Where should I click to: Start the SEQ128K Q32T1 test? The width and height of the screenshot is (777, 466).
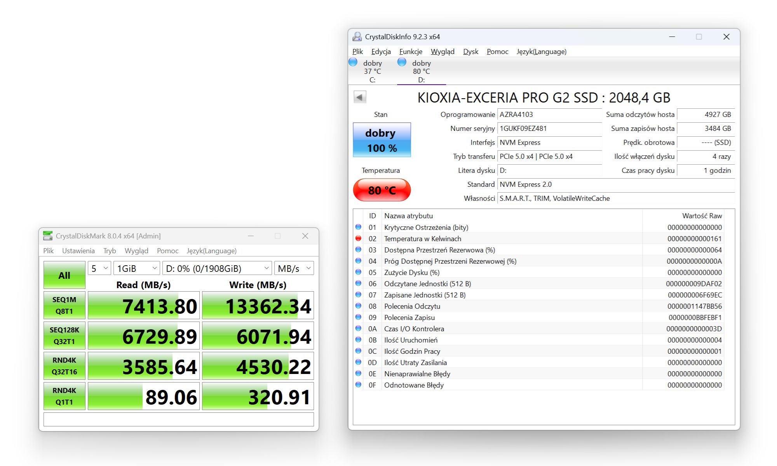[64, 336]
